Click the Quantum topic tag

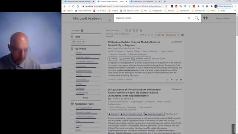pos(125,58)
